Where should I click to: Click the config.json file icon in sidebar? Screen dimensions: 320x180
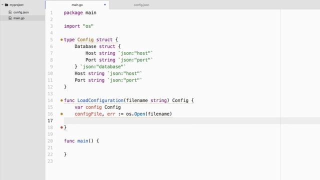[10, 12]
